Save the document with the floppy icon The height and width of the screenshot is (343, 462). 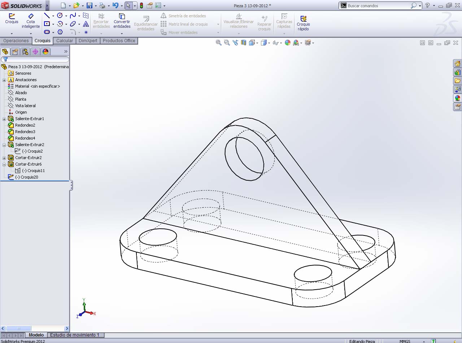[x=90, y=5]
